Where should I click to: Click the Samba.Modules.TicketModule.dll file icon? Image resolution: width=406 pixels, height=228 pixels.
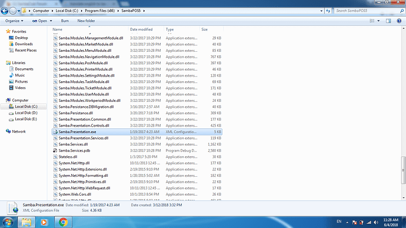[55, 88]
